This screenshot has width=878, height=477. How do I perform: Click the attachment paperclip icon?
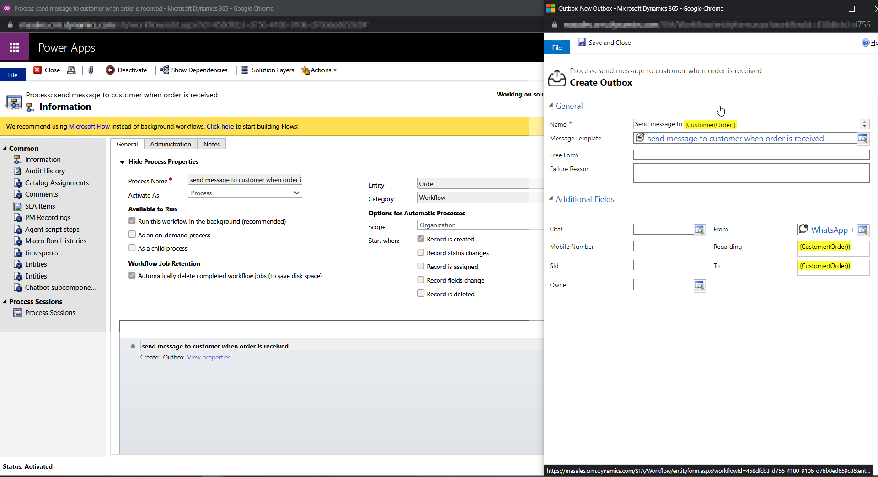91,70
